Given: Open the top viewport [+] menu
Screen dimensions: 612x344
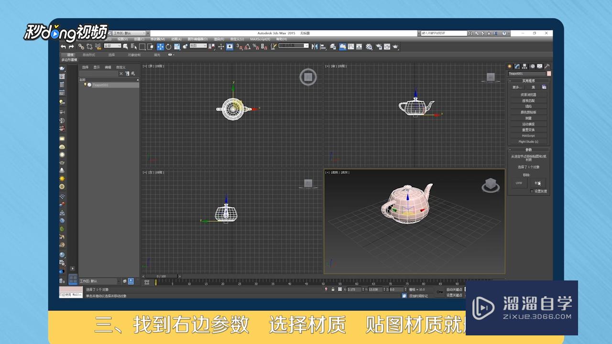Looking at the screenshot, I should [144, 66].
